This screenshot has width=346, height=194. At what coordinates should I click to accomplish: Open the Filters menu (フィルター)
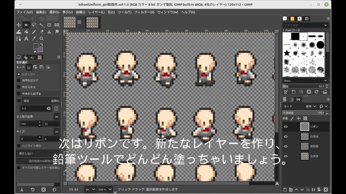tap(144, 12)
